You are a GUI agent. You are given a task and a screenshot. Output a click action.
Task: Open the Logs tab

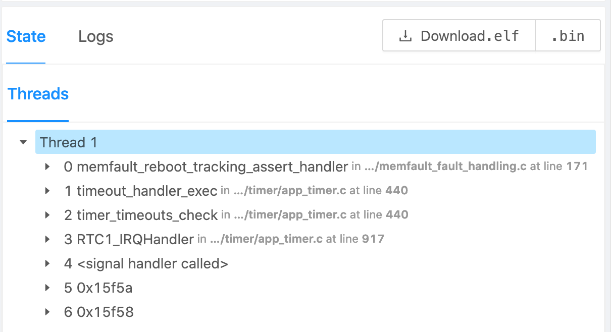pyautogui.click(x=95, y=37)
